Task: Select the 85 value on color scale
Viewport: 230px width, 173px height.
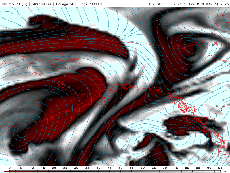Action: coord(198,168)
